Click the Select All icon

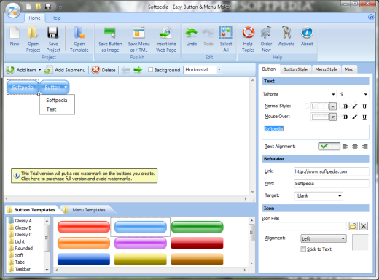coord(226,32)
